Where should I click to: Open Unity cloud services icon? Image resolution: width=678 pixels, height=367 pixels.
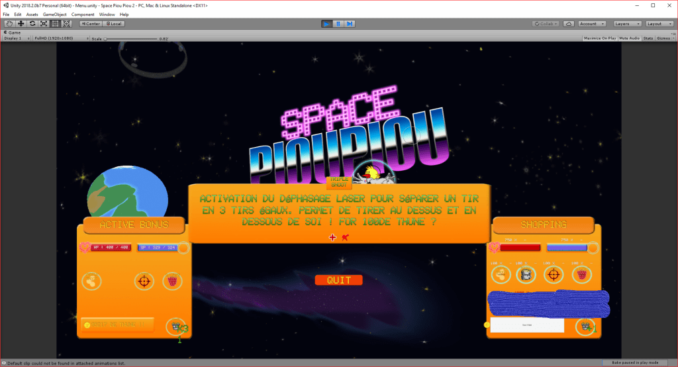[x=569, y=24]
